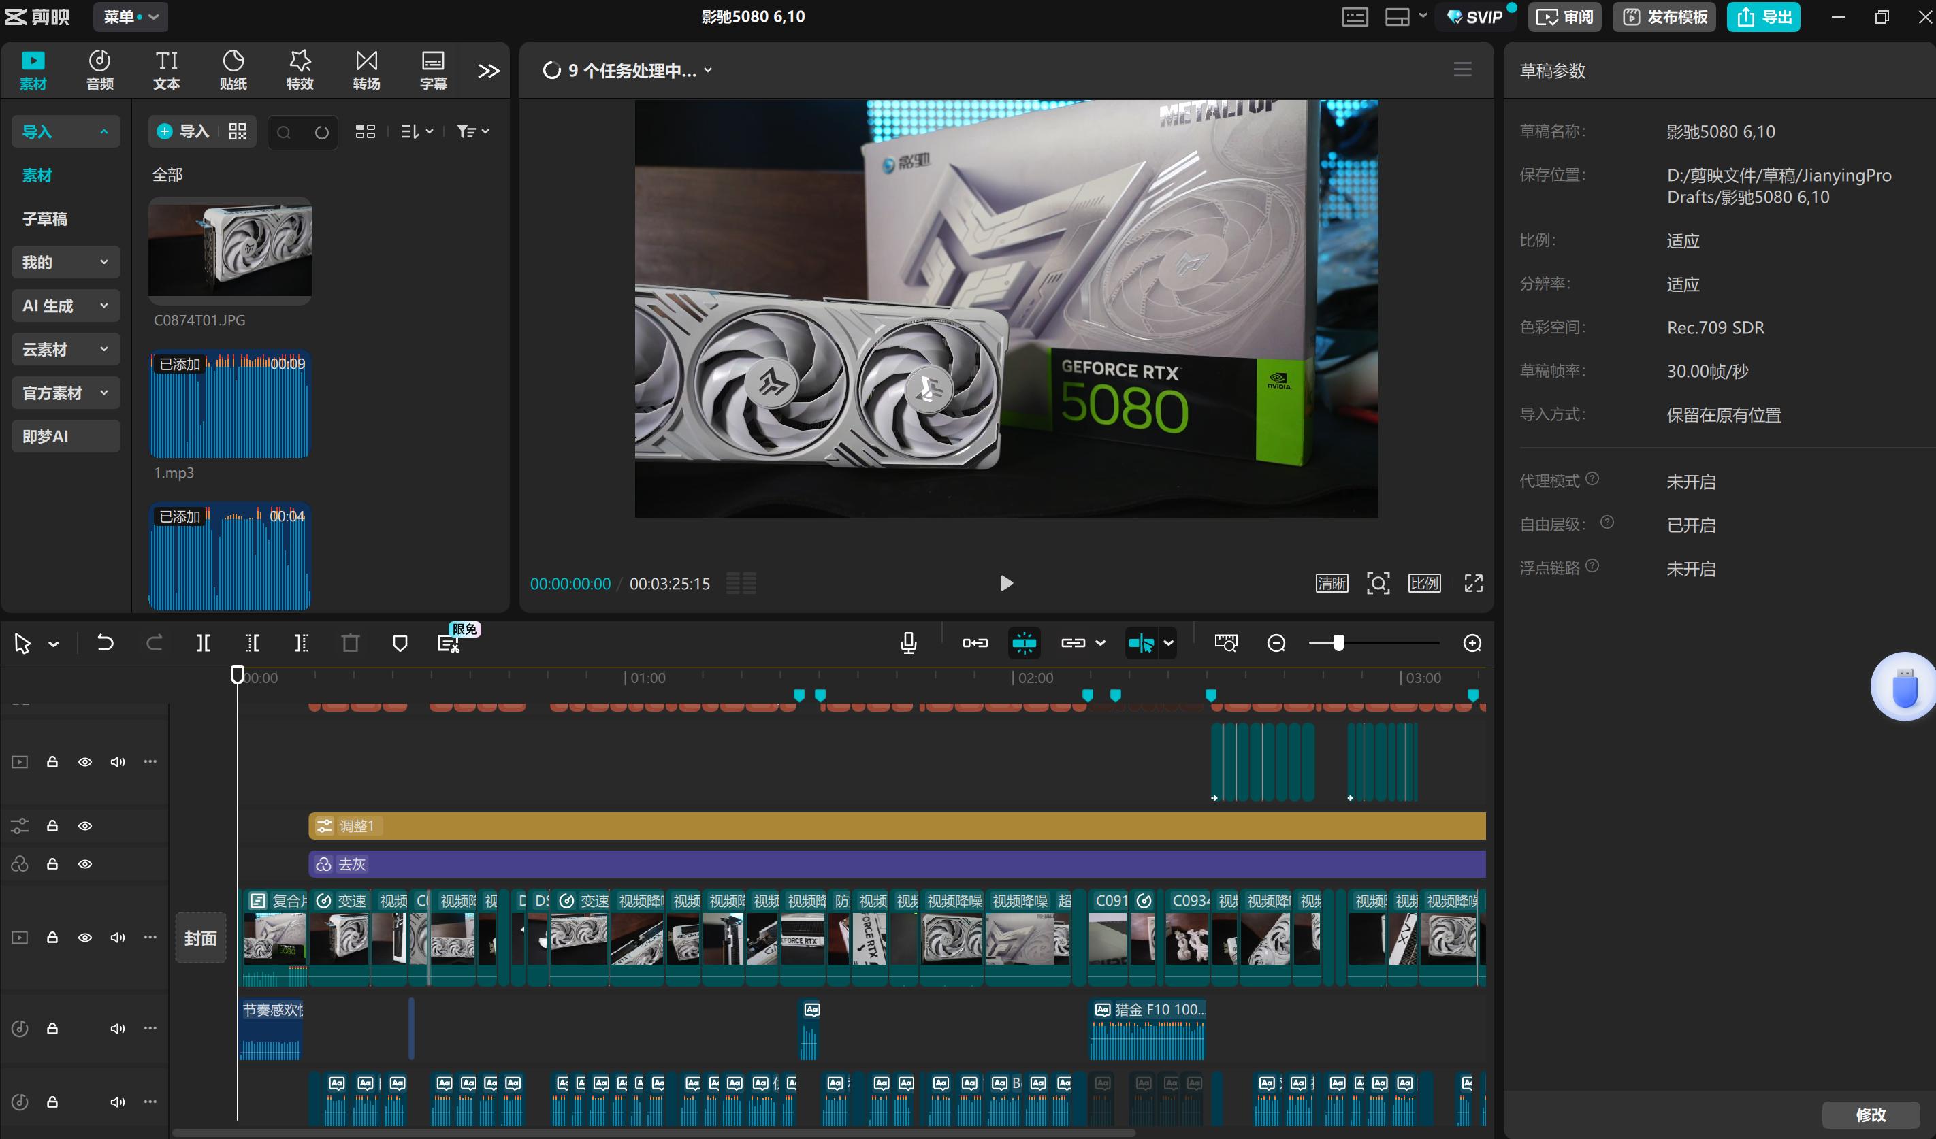Viewport: 1936px width, 1139px height.
Task: Mute the 节奏感 audio track
Action: pos(117,1028)
